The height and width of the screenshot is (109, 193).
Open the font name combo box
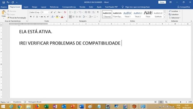(35, 12)
